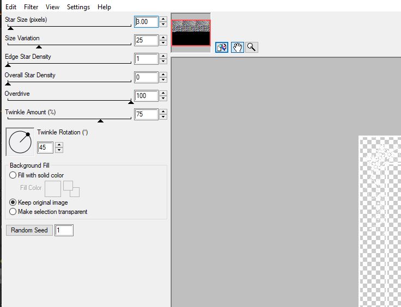
Task: Click the Twinkle Amount slider handle
Action: click(100, 120)
